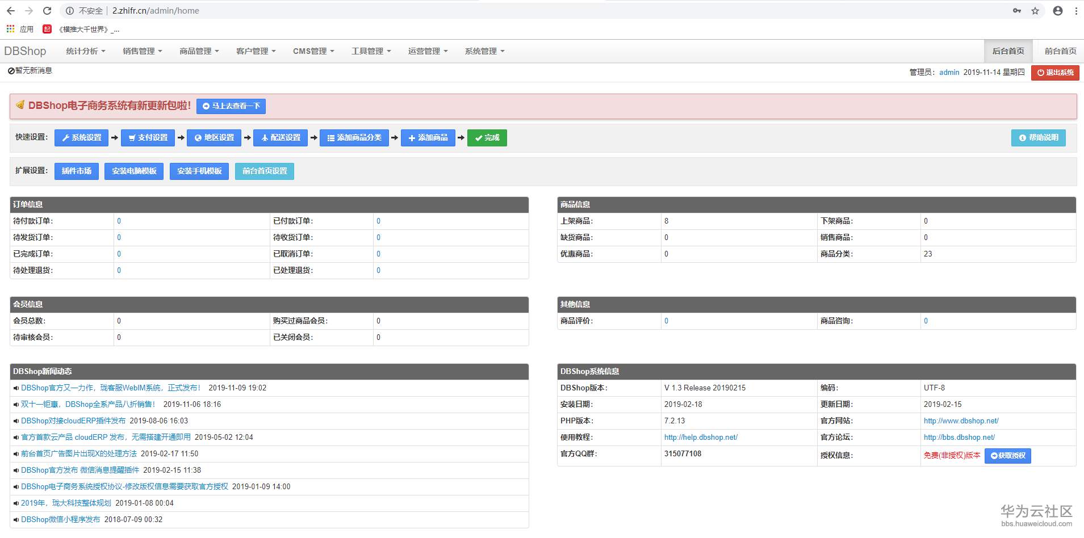Click the 商品评价 count value
The width and height of the screenshot is (1084, 538).
point(666,321)
